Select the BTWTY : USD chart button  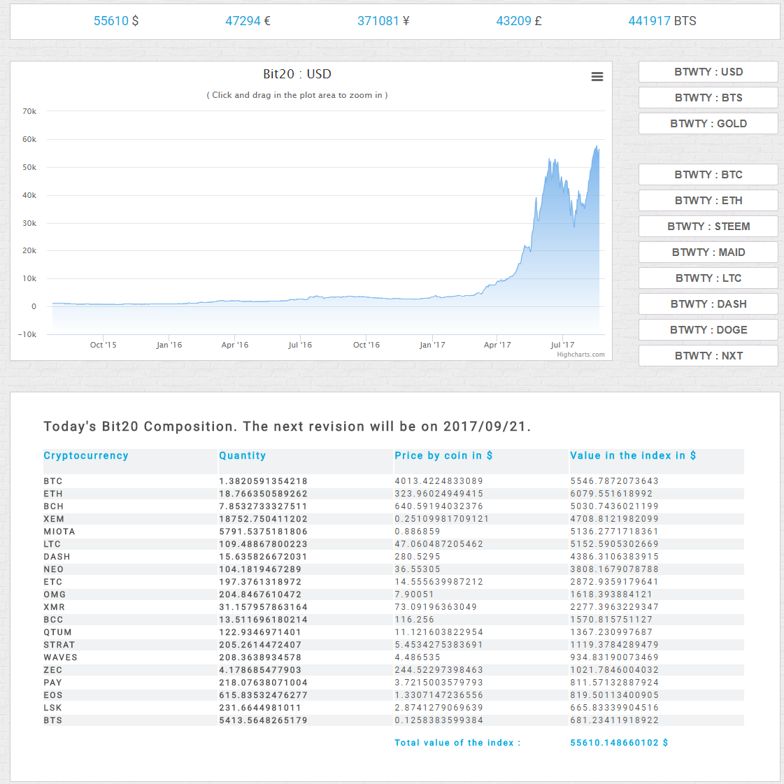click(x=708, y=72)
